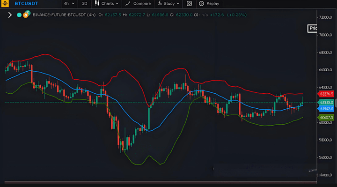337x187 pixels.
Task: Click the BINANCE:FUTURE:BTCUSDT (4h) legend title
Action: coord(64,15)
